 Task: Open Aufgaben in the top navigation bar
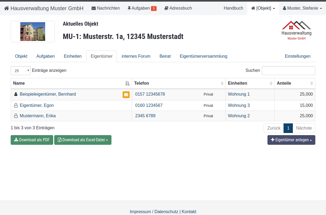[142, 8]
